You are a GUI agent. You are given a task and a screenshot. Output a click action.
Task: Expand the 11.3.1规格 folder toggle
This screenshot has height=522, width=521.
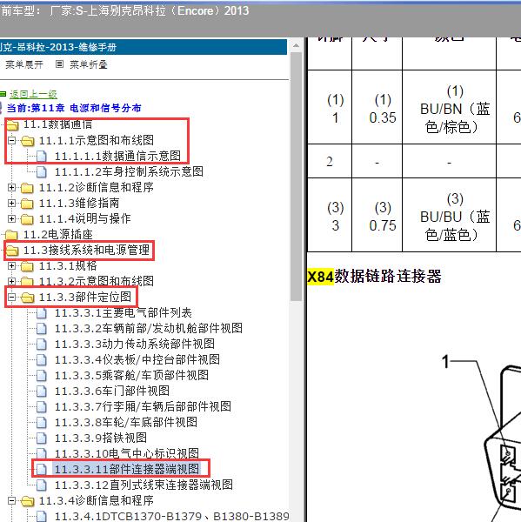point(11,265)
